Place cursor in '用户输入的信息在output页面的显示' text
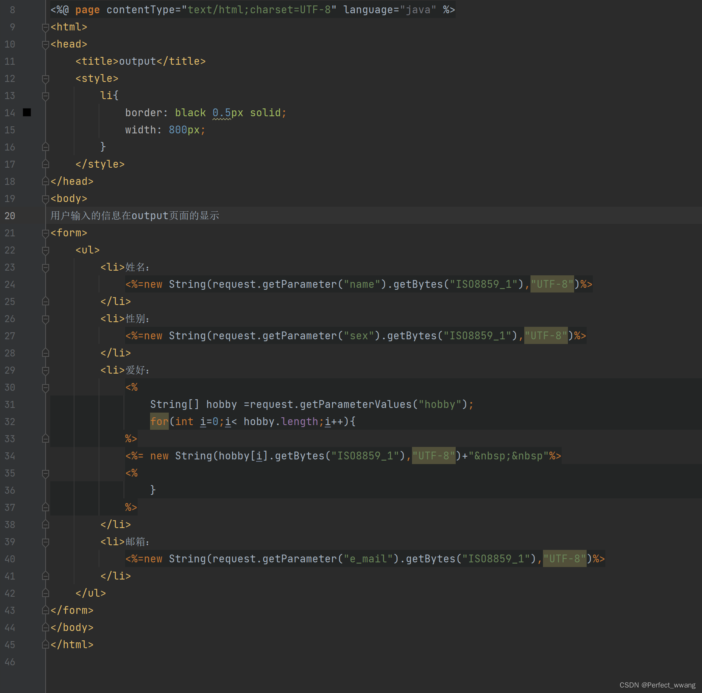702x693 pixels. [x=135, y=216]
